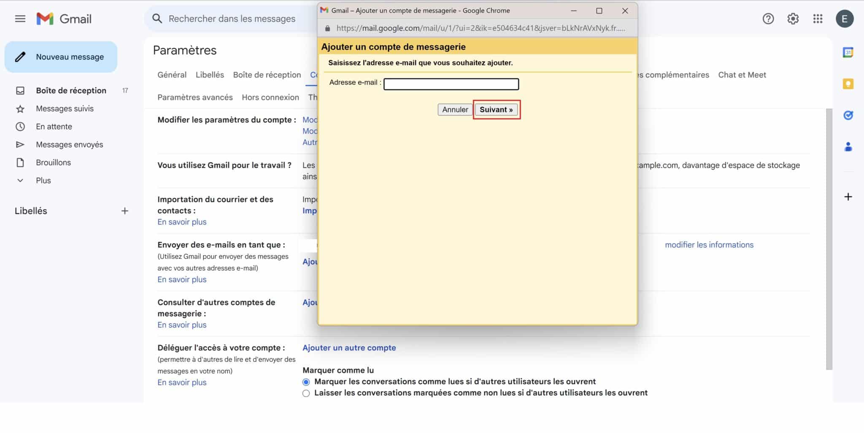Click the star icon for Messages suivis
This screenshot has width=864, height=433.
pyautogui.click(x=20, y=109)
